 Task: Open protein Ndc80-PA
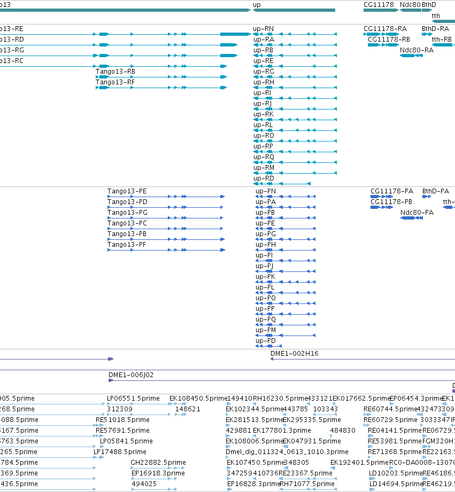[x=417, y=213]
